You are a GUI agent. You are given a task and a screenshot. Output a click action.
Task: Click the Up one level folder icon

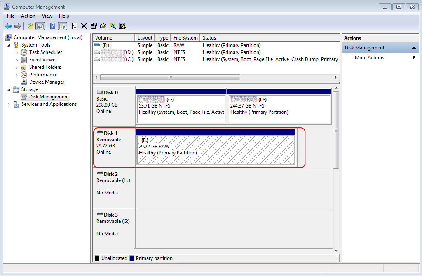pyautogui.click(x=30, y=26)
